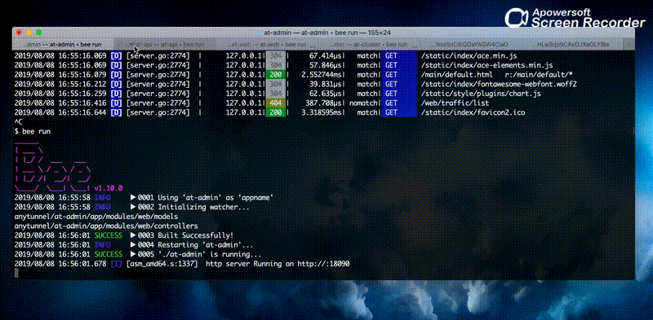Click the red close window button
Image resolution: width=653 pixels, height=320 pixels.
19,33
